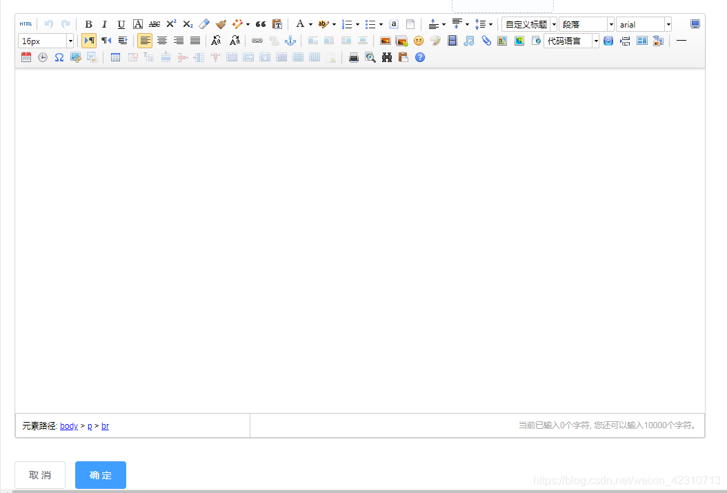Switch to HTML source view
727x493 pixels.
coord(26,24)
